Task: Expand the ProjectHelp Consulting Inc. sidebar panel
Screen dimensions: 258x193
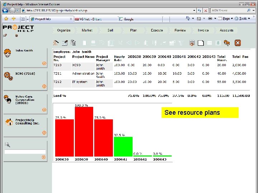Action: 44,133
